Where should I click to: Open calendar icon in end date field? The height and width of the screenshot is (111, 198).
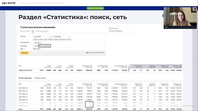69,37
